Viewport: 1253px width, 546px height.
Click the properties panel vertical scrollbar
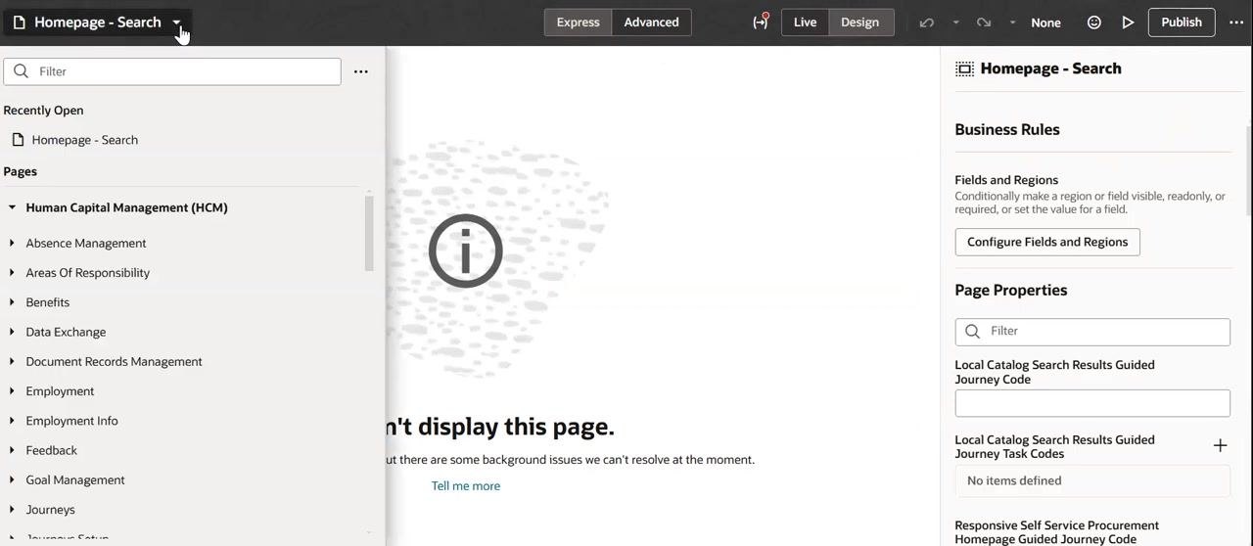[x=1248, y=171]
